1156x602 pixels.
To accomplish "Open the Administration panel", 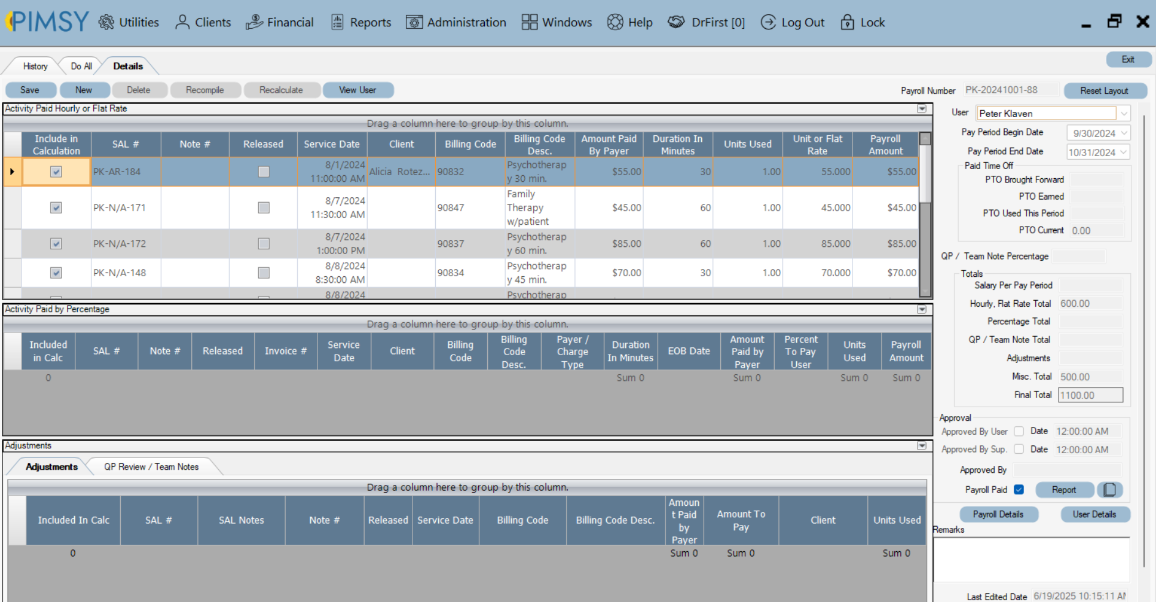I will [414, 22].
